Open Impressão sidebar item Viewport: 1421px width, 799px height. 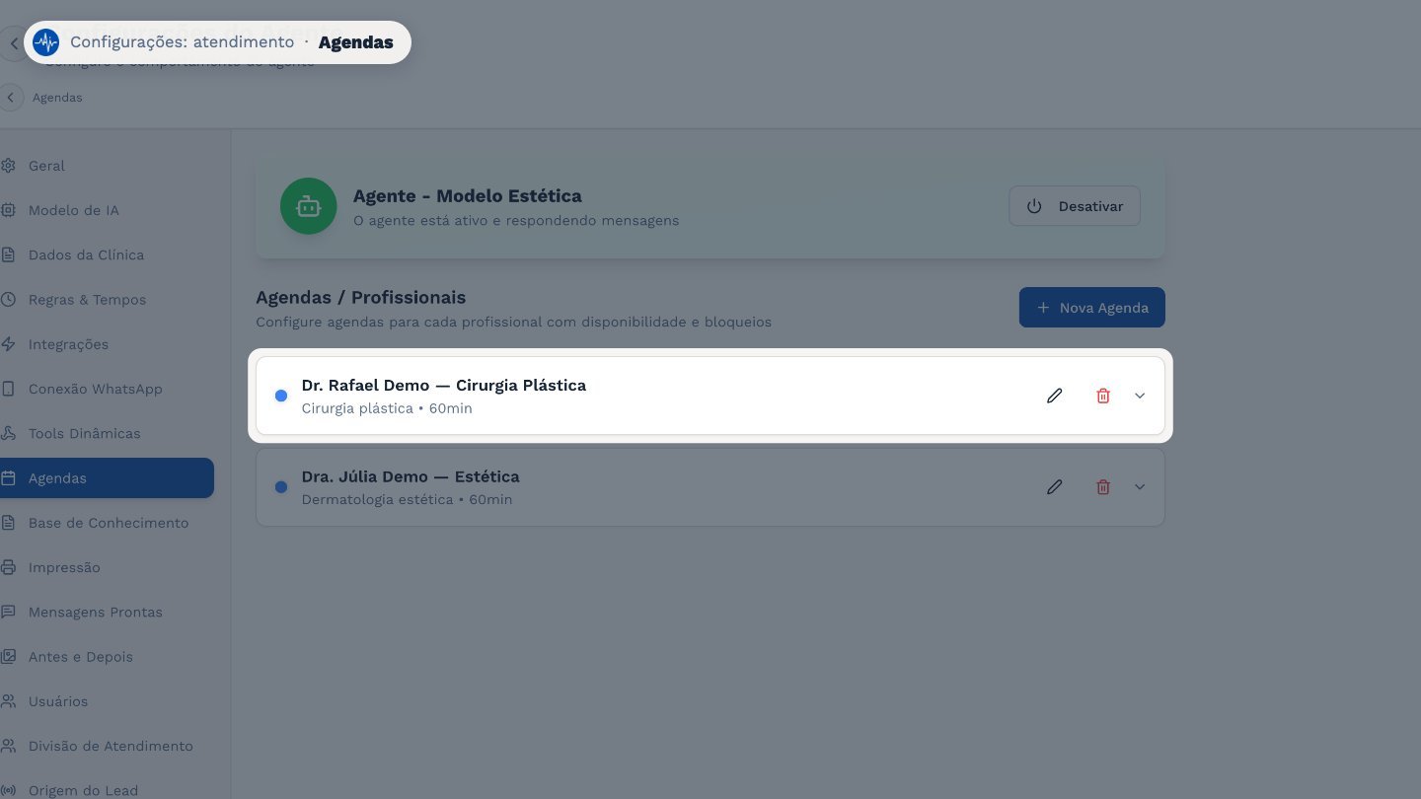point(107,567)
